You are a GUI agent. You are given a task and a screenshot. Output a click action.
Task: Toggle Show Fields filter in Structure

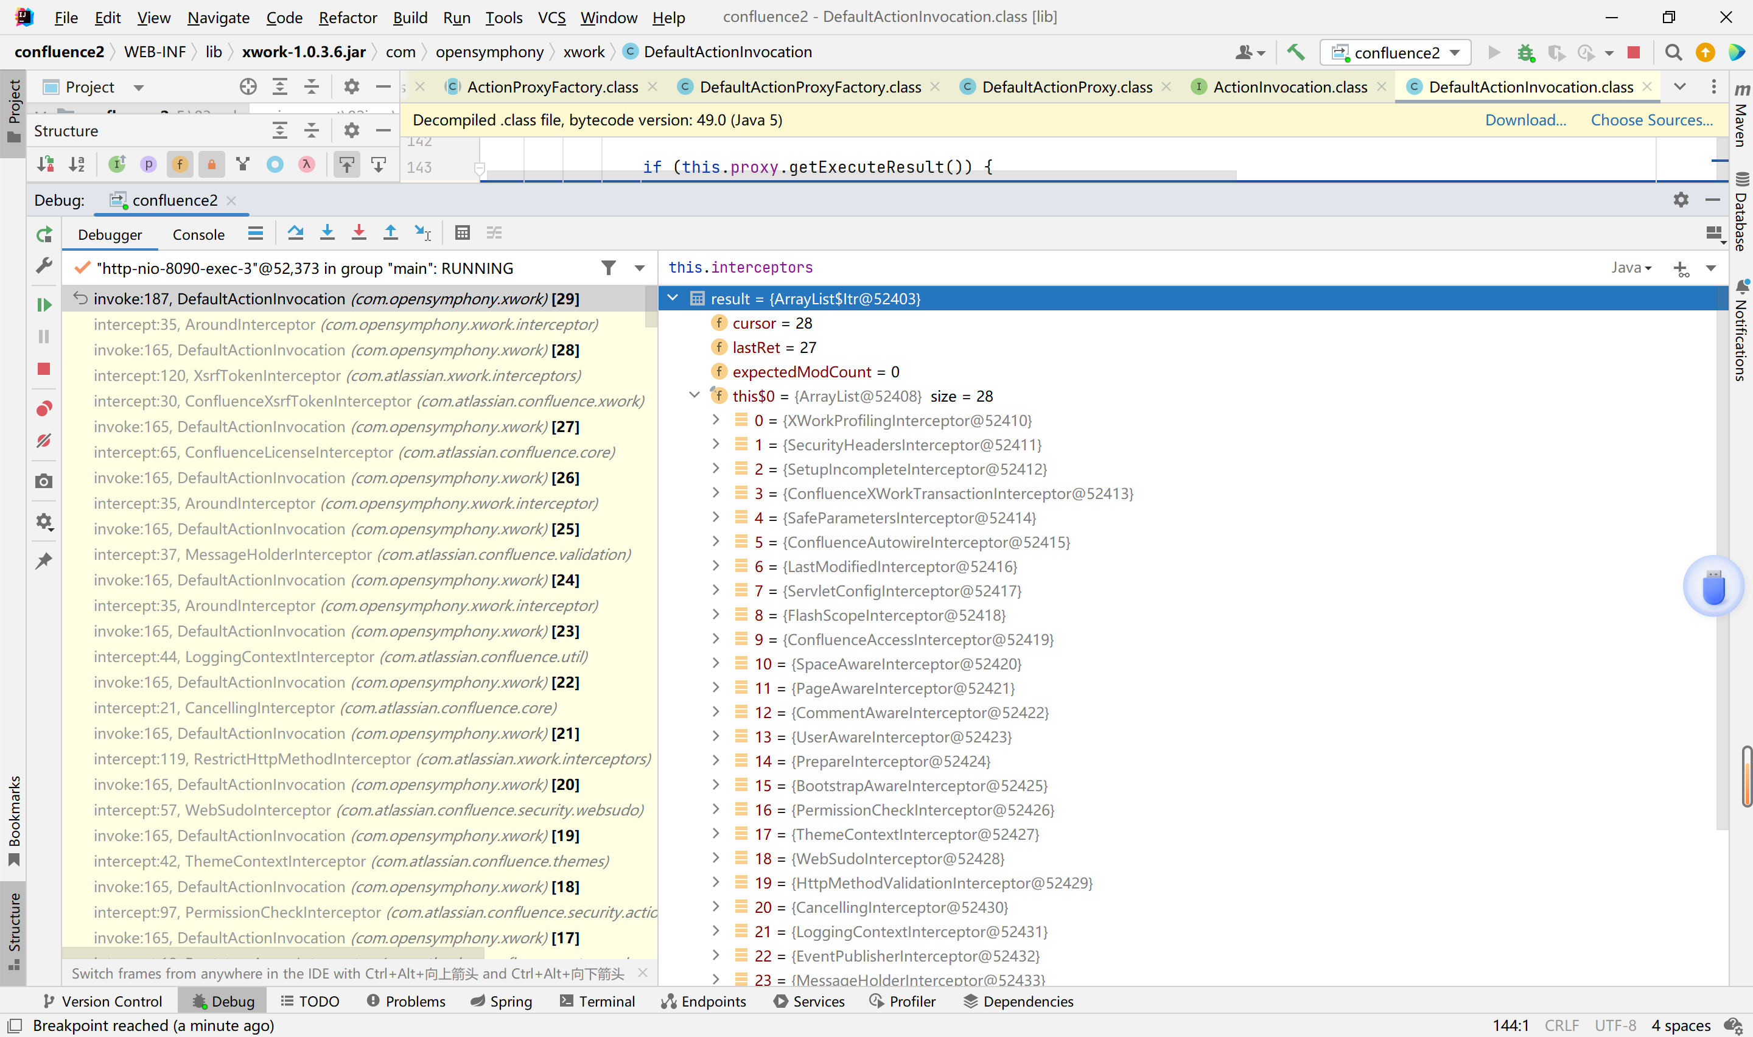click(x=180, y=164)
